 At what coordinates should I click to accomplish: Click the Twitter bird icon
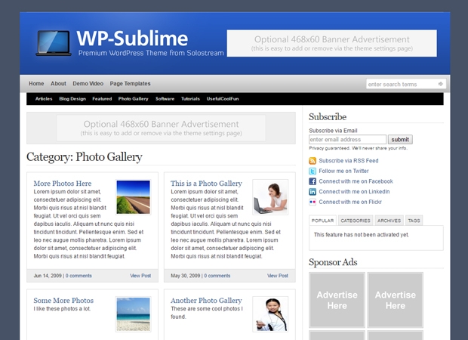pyautogui.click(x=313, y=172)
